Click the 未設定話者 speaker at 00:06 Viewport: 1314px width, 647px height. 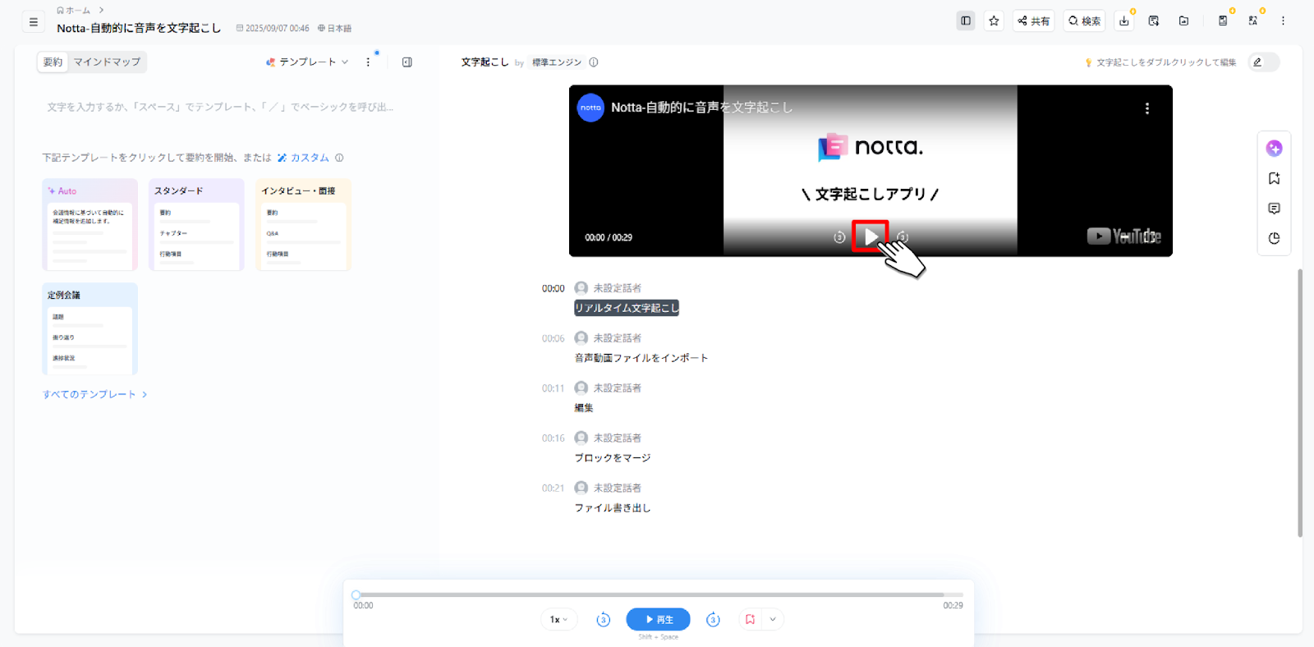point(618,338)
